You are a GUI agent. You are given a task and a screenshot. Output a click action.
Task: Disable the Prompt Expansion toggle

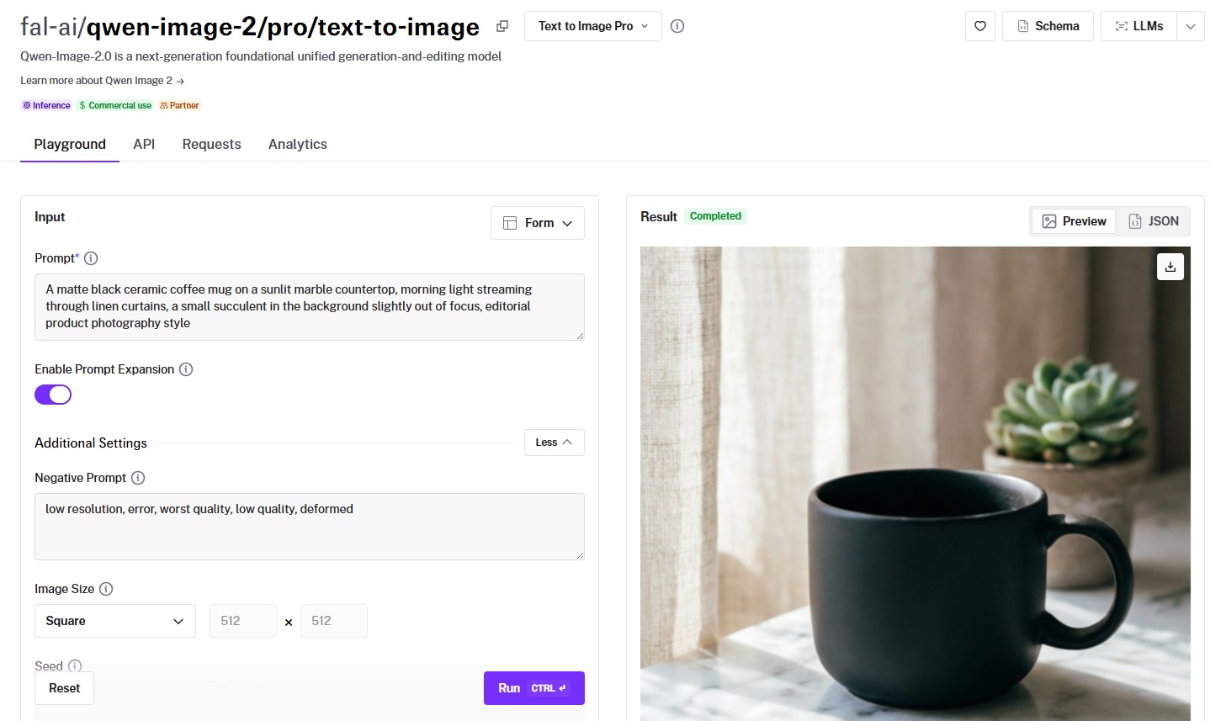click(x=53, y=395)
